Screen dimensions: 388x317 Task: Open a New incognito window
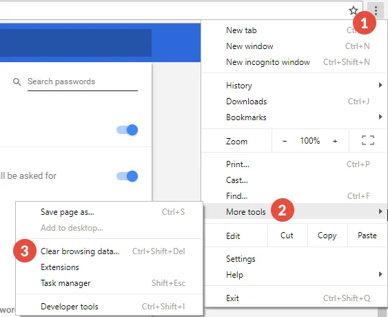coord(294,62)
